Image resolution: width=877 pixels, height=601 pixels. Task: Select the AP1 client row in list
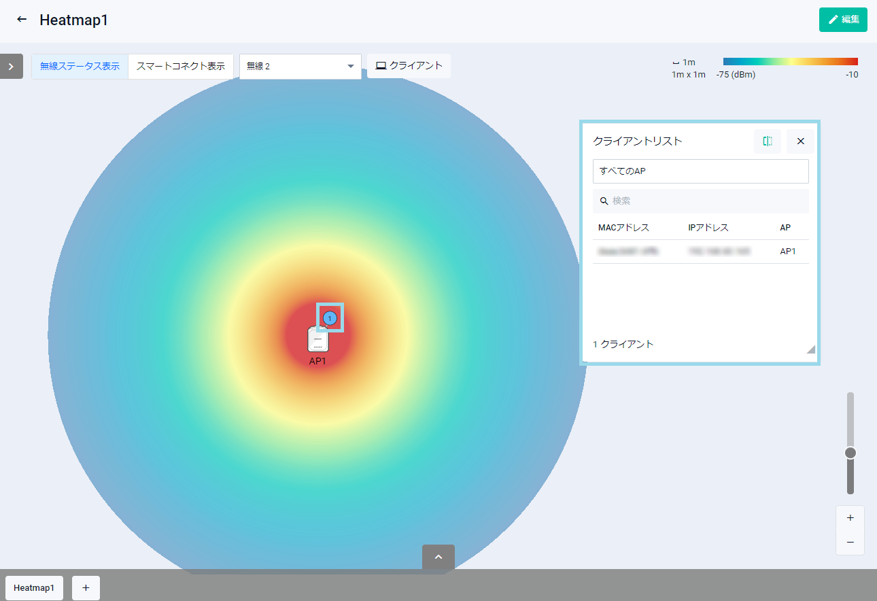click(x=700, y=252)
